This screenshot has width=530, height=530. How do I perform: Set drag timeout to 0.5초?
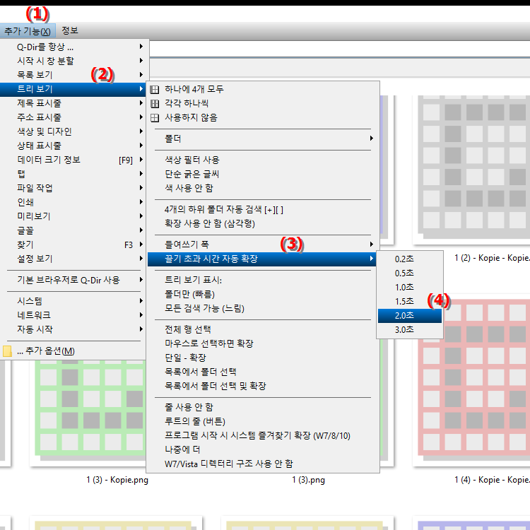pyautogui.click(x=410, y=273)
